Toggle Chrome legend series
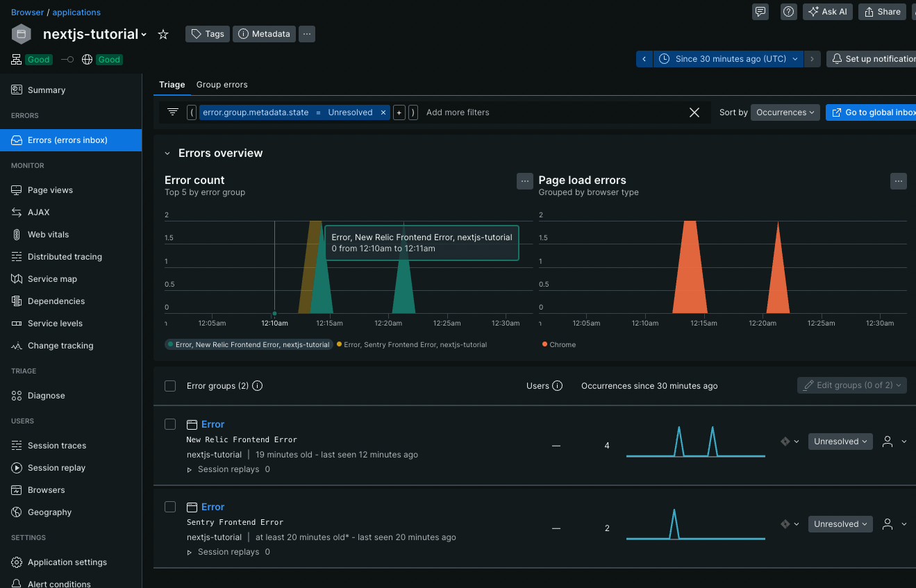Viewport: 916px width, 588px height. pyautogui.click(x=559, y=344)
